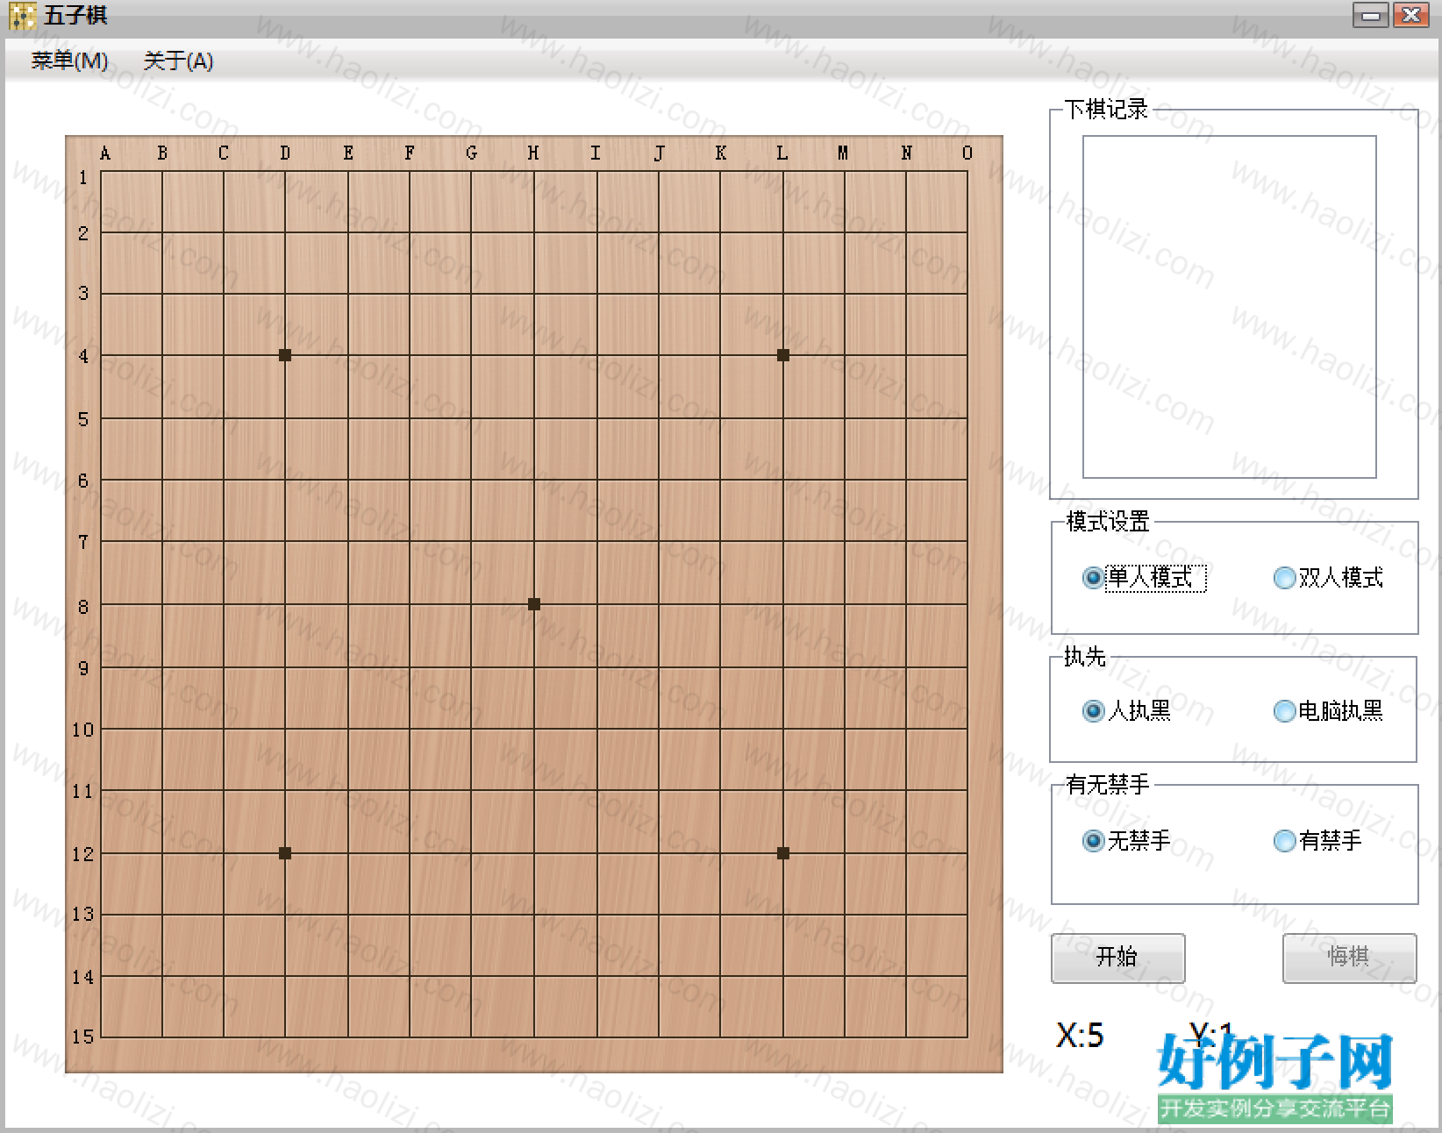Viewport: 1442px width, 1133px height.
Task: Place a stone on center star point H8
Action: point(534,604)
